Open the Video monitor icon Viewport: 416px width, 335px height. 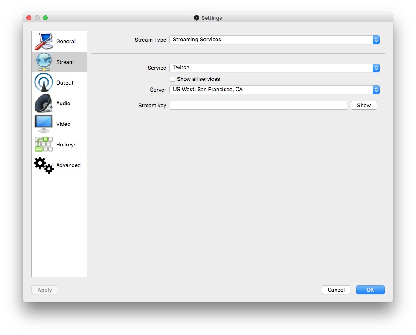[x=44, y=124]
